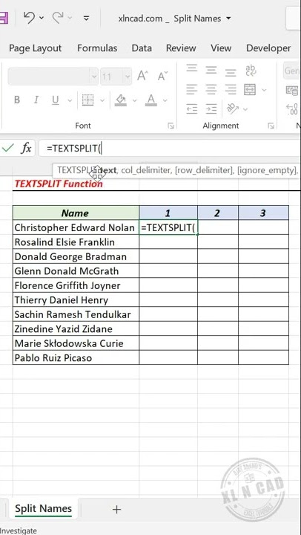Confirm the formula with the checkmark
Screen dimensions: 301x535
[7, 148]
